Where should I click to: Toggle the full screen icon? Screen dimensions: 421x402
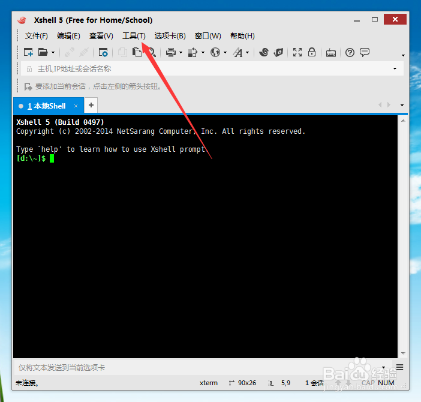[x=297, y=52]
